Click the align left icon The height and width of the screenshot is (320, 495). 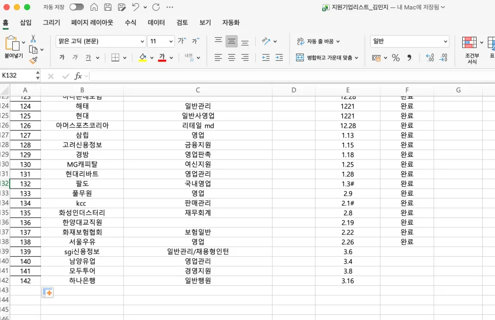[218, 57]
